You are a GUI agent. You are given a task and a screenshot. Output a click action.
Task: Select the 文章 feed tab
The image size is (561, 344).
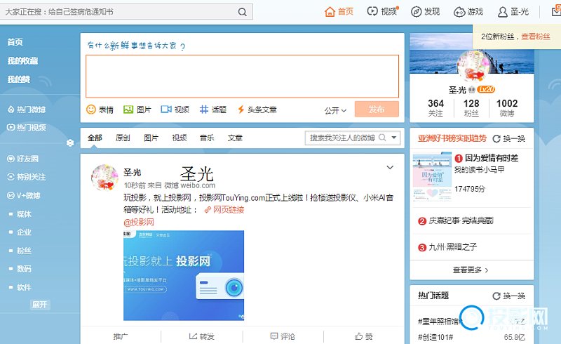(x=235, y=138)
